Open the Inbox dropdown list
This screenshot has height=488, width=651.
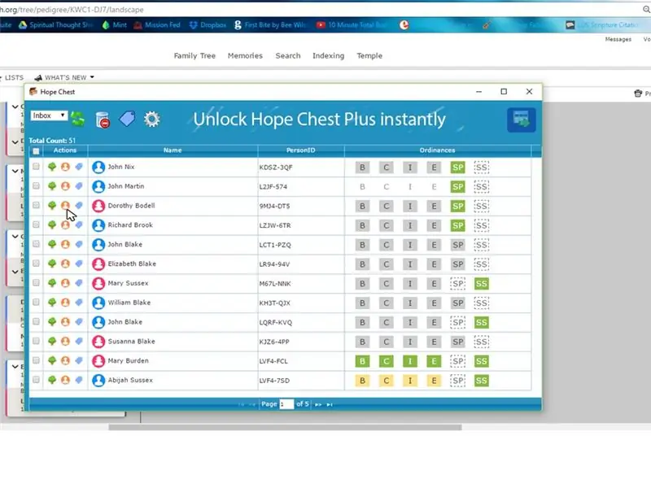(49, 115)
